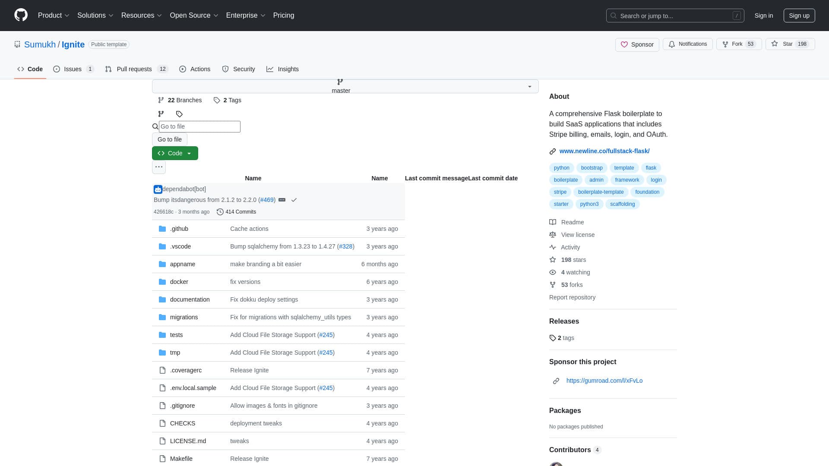Click the heart icon in Sponsor button

click(x=624, y=44)
